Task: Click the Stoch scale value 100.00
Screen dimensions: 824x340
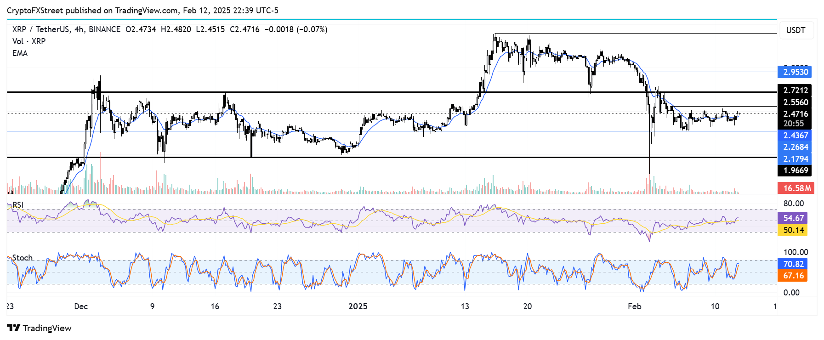Action: click(796, 252)
